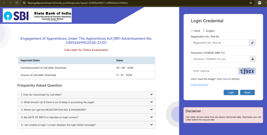Click the browser forward arrow
The width and height of the screenshot is (267, 135).
point(10,3)
